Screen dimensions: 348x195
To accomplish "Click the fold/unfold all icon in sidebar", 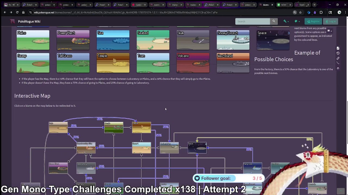I will 338,63.
